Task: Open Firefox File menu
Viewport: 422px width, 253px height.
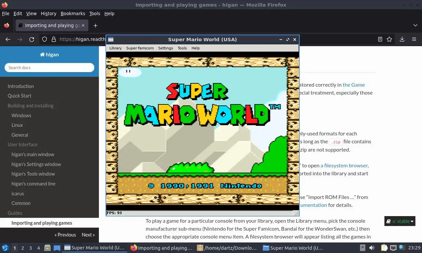Action: 6,14
